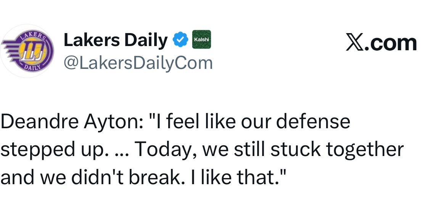Click the tweet line starting "stepped up"

tap(201, 150)
